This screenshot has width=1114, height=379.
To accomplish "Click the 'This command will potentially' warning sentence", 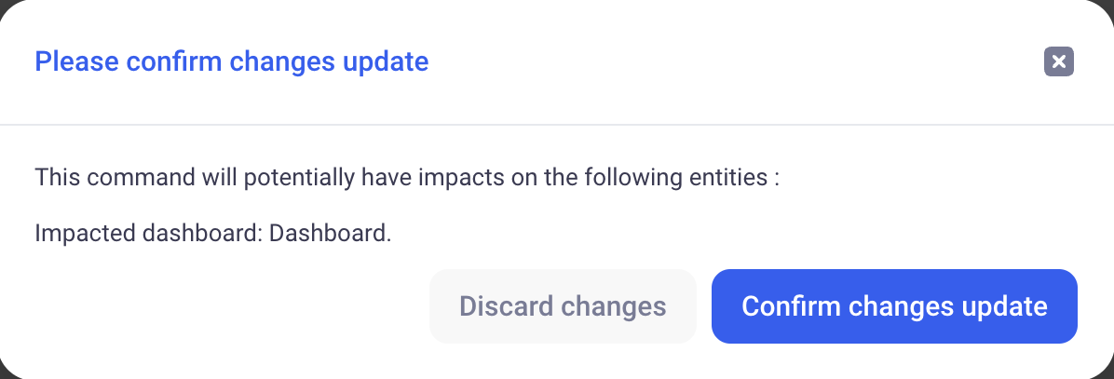I will tap(406, 177).
